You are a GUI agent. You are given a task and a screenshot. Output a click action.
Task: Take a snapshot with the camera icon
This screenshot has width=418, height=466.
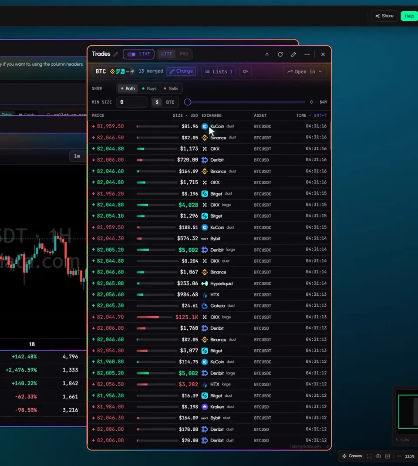pyautogui.click(x=378, y=456)
